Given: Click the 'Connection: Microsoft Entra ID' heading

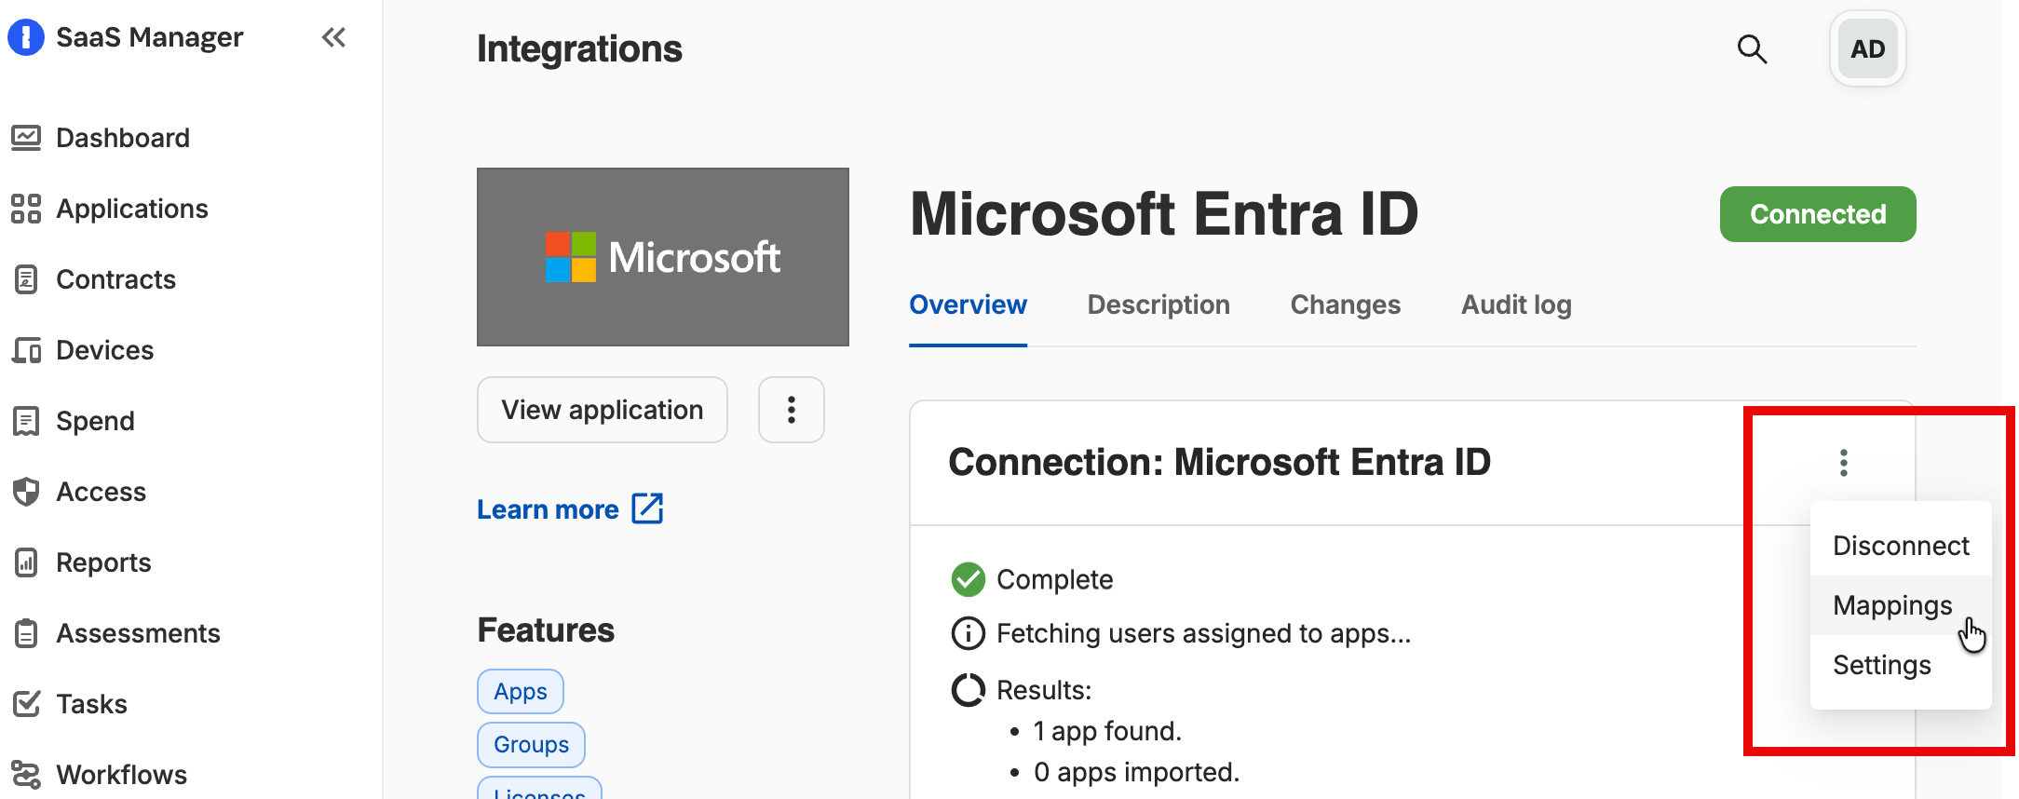Looking at the screenshot, I should pyautogui.click(x=1219, y=462).
